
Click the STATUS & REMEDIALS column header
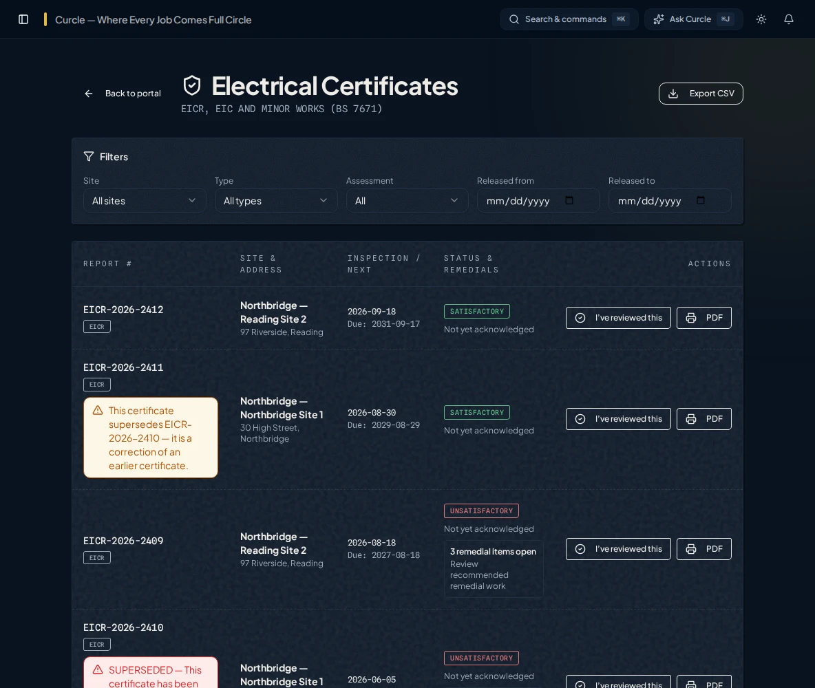click(471, 264)
